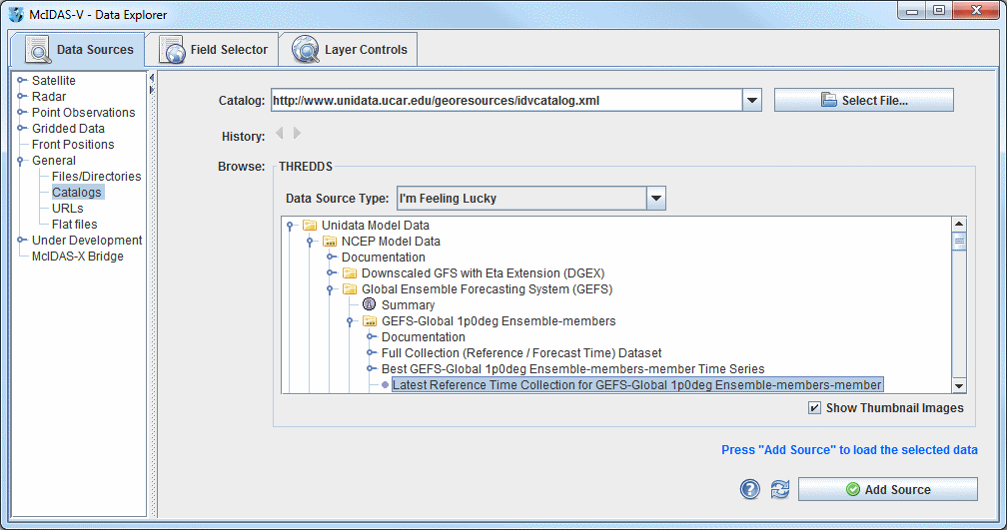
Task: Switch to the Layer Controls tab
Action: pyautogui.click(x=349, y=50)
